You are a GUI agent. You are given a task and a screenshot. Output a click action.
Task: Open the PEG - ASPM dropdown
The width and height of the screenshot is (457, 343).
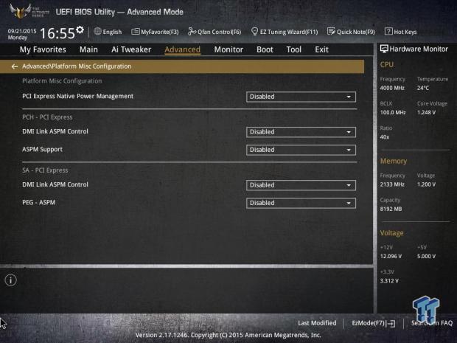(301, 203)
